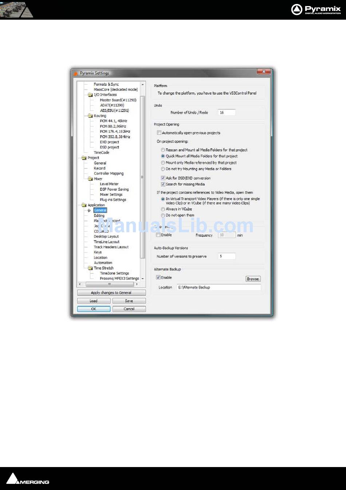Open Desktop Layout settings page
The image size is (346, 490).
pyautogui.click(x=106, y=237)
